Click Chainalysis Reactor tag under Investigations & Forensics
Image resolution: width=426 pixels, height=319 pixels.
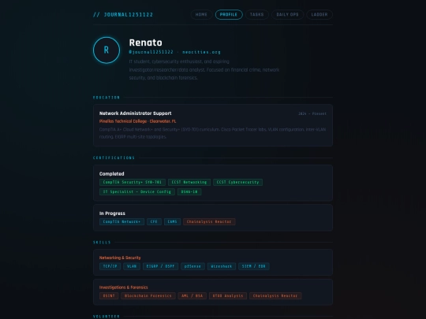(x=275, y=296)
